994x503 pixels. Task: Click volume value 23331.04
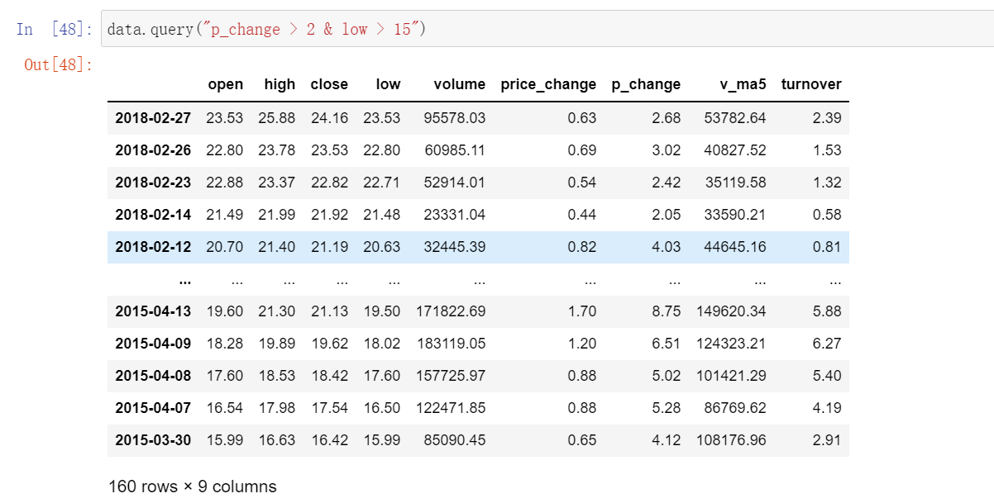point(455,215)
